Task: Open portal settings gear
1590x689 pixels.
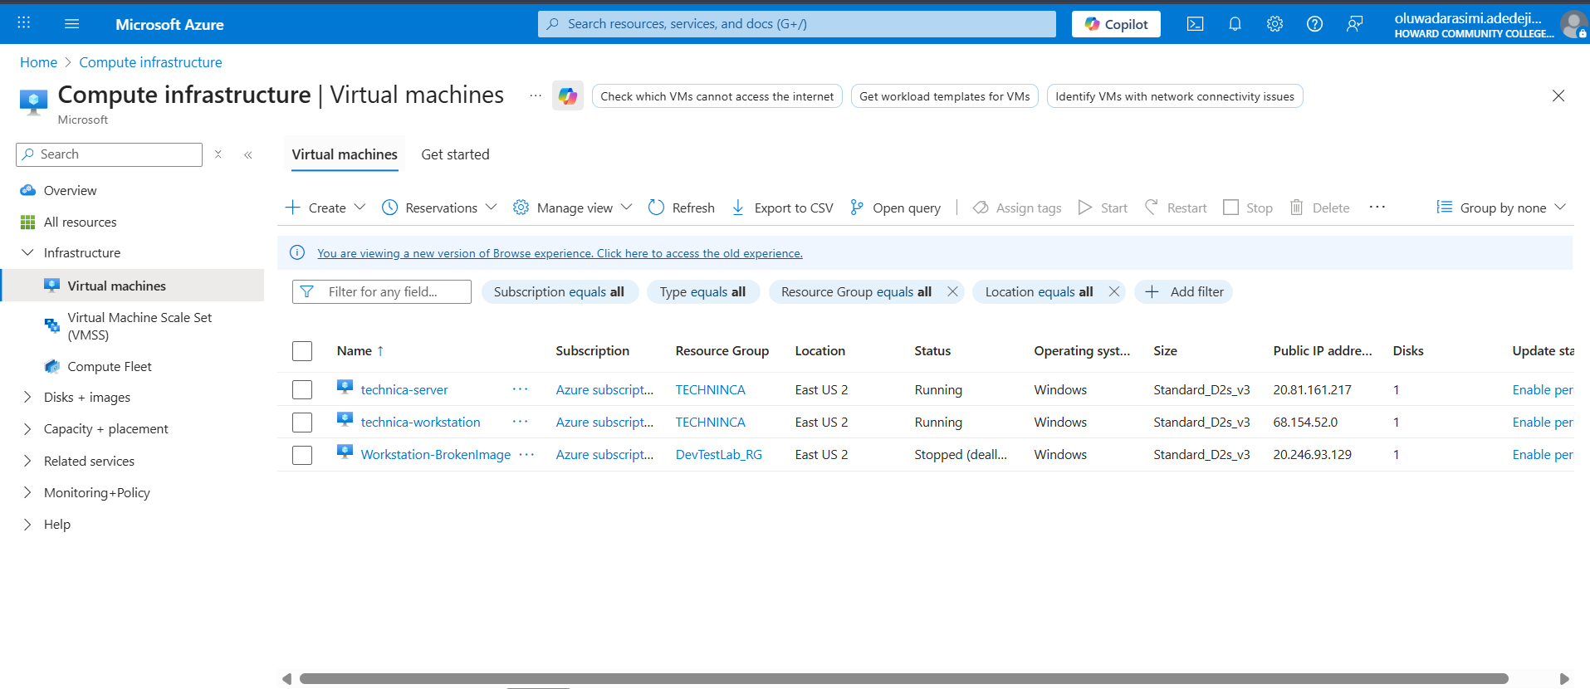Action: click(1274, 23)
